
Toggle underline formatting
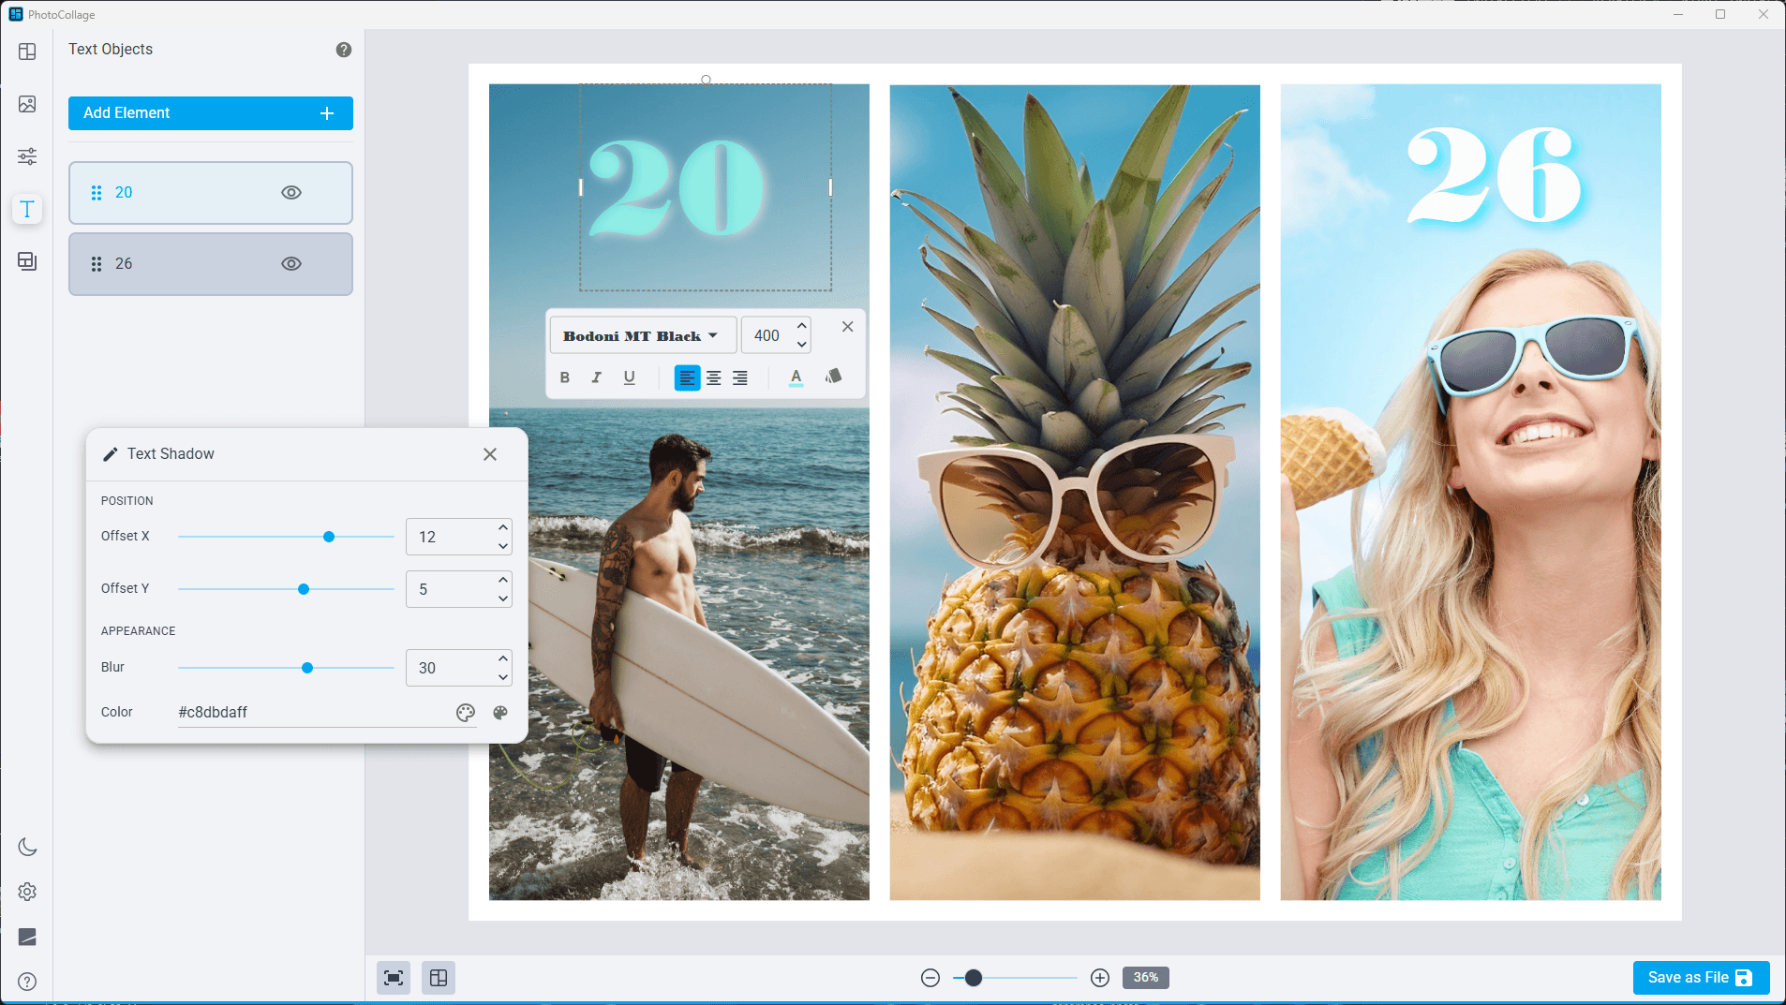(629, 377)
